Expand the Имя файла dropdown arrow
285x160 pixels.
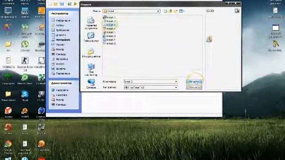pos(176,82)
